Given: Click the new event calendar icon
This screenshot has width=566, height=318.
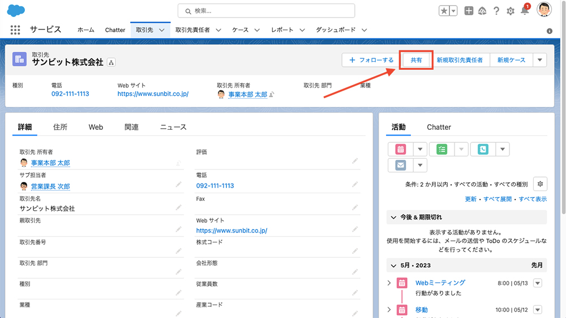Looking at the screenshot, I should point(400,149).
